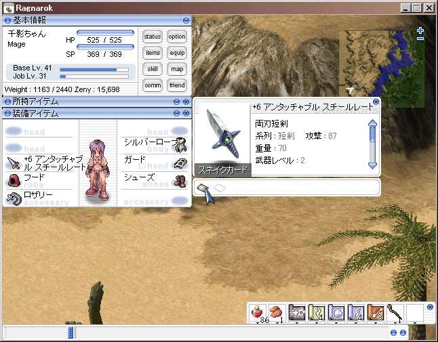Open the skill list button

click(x=153, y=69)
